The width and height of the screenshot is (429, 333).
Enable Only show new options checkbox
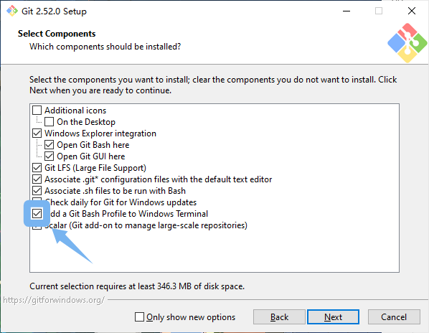(x=140, y=317)
